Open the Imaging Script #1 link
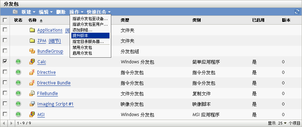Screen dimensions: 302x127 [x=55, y=104]
